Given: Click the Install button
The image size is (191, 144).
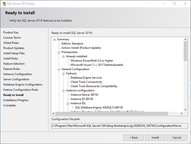Looking at the screenshot, I should (155, 138).
